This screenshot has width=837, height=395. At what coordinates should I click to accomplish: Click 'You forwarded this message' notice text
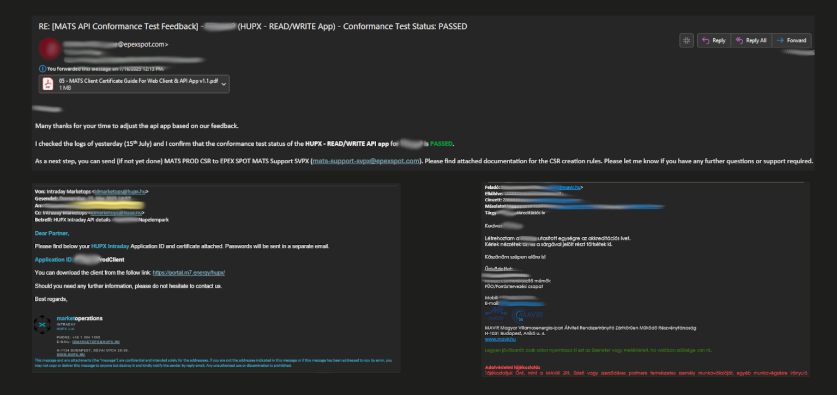(106, 69)
